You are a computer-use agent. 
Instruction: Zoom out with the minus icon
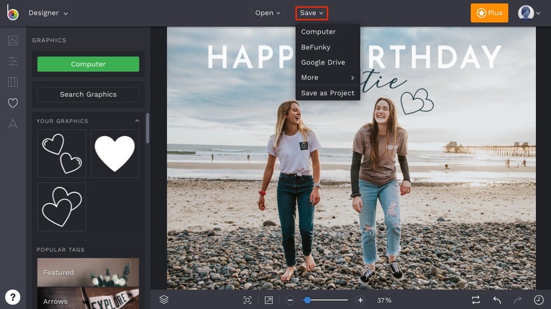point(290,300)
